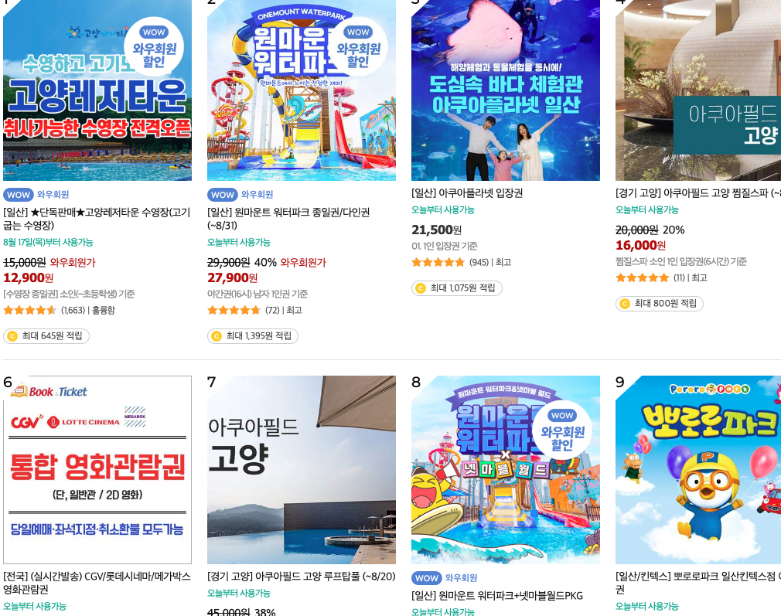781x616 pixels.
Task: Click WOW badge under Goyang Leisure Town listing
Action: [19, 195]
